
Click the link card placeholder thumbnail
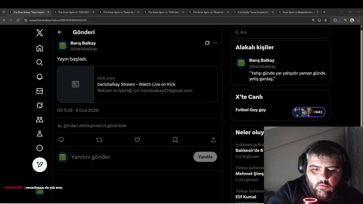tap(75, 84)
